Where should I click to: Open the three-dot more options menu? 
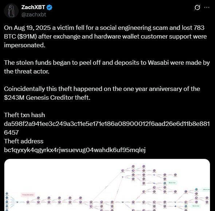(207, 7)
